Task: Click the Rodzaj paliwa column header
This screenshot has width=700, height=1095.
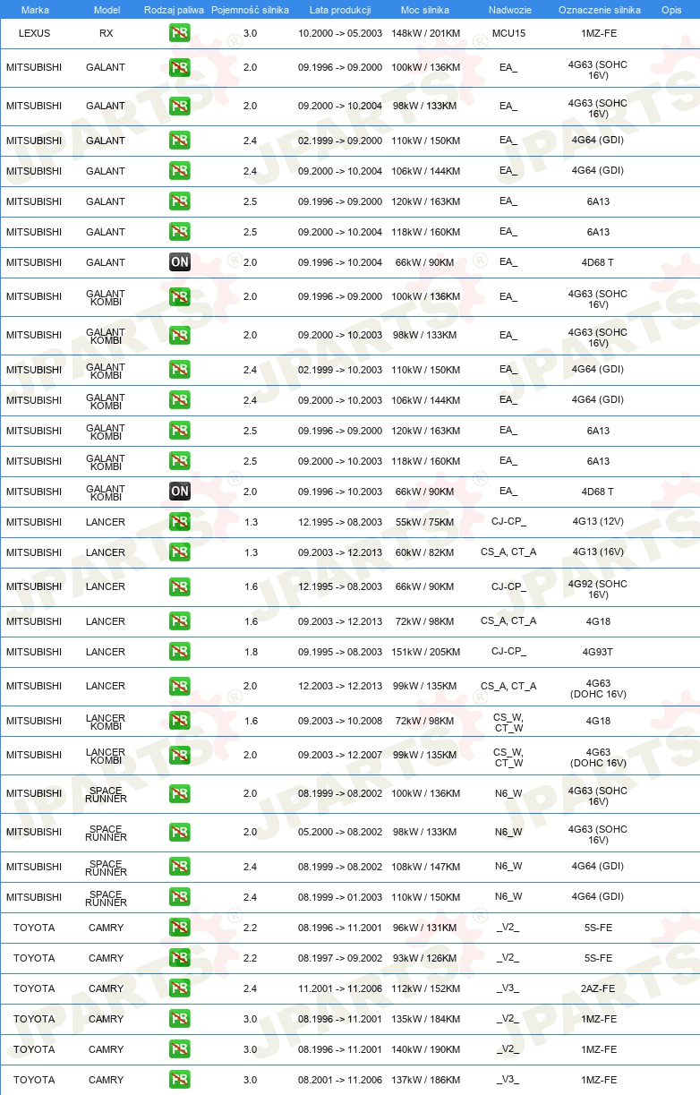Action: pos(174,10)
